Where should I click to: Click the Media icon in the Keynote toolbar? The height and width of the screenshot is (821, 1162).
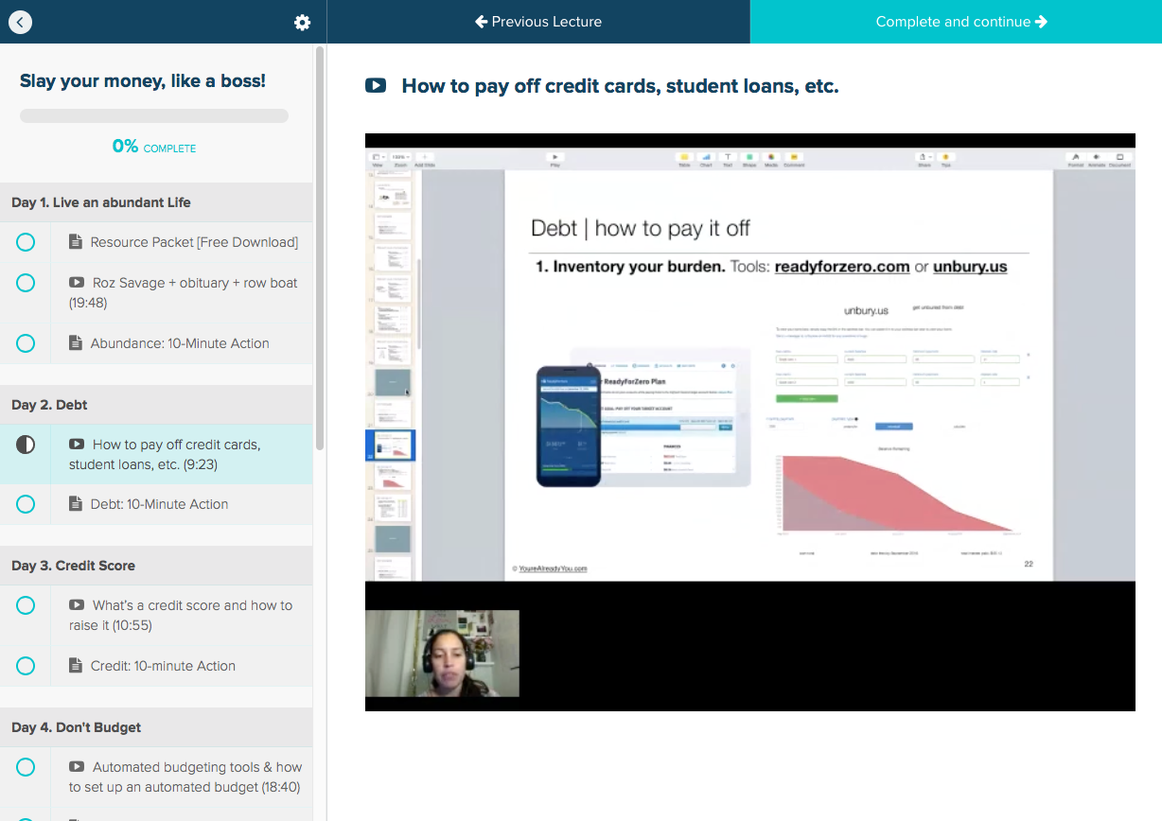click(771, 158)
